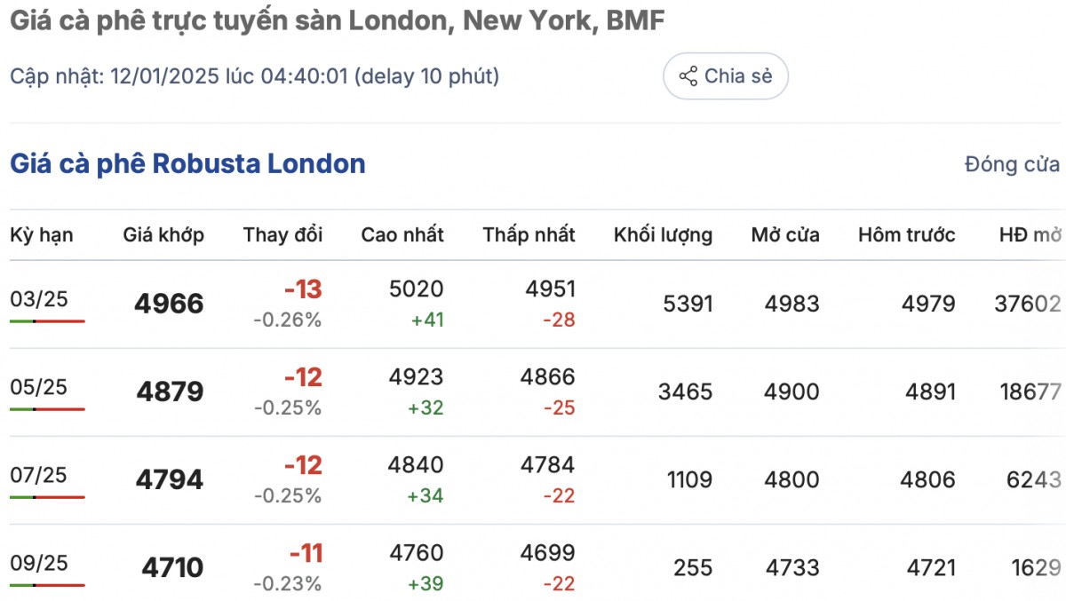Click the Cao nhất column header
This screenshot has height=601, width=1066.
pyautogui.click(x=402, y=235)
